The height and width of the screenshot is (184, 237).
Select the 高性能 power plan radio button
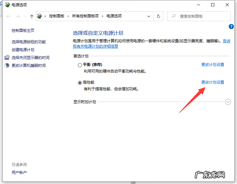[80, 83]
